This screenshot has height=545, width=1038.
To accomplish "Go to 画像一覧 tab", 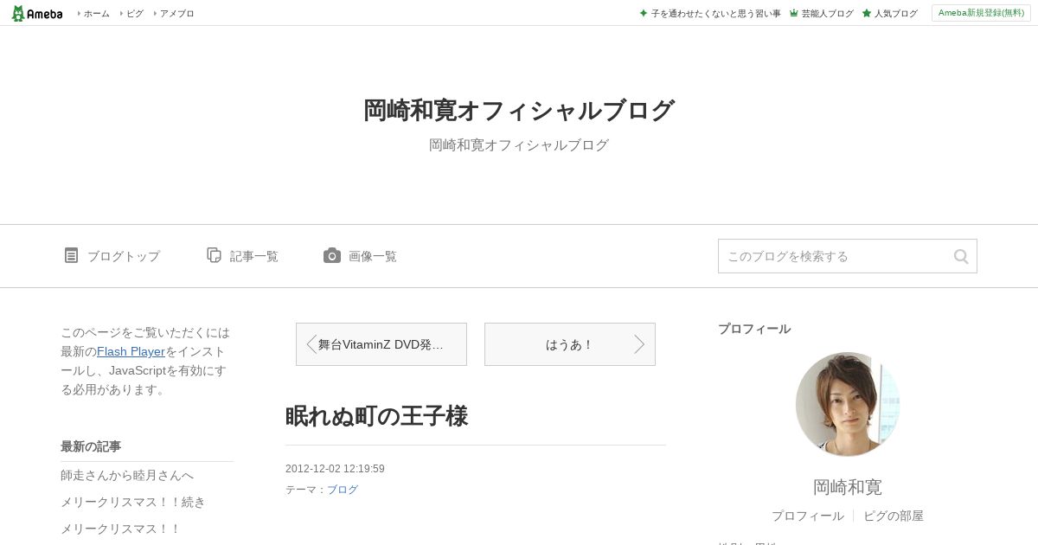I will pos(372,256).
